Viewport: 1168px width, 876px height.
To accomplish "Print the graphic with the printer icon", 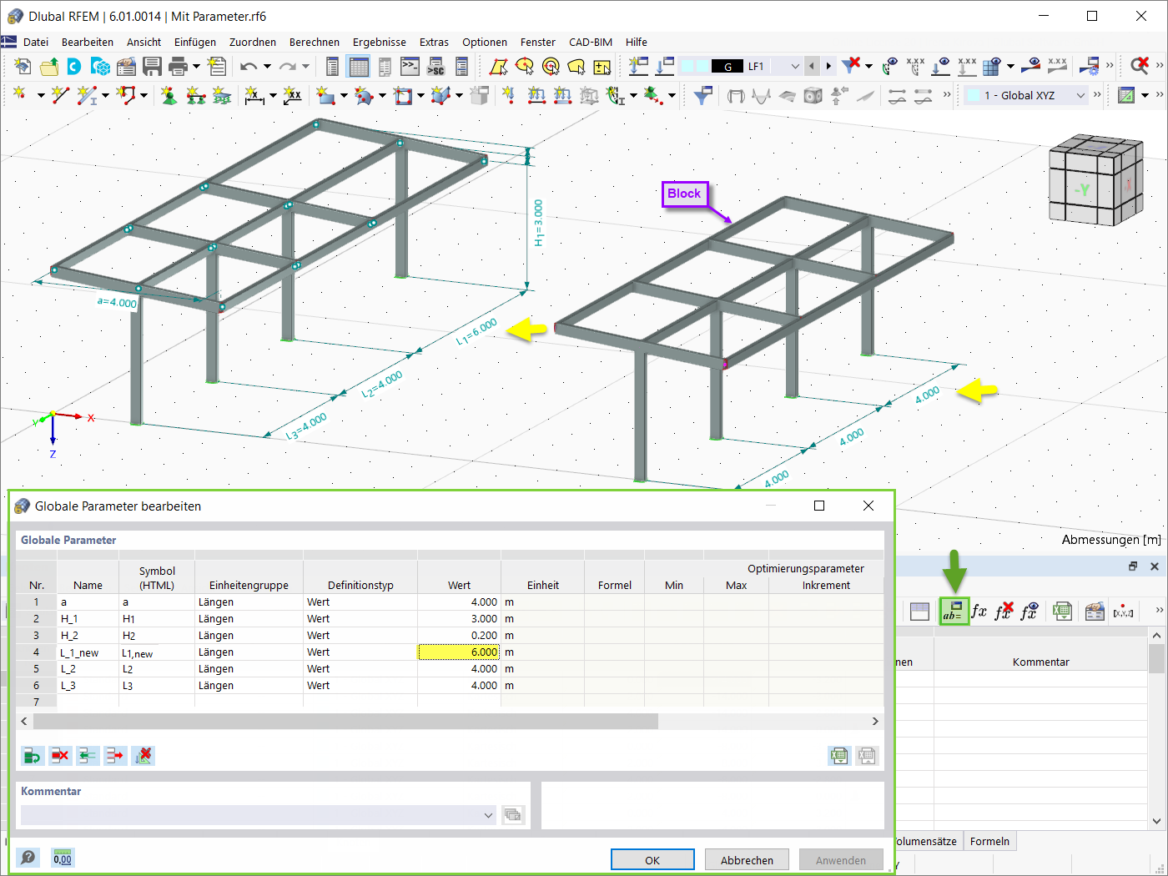I will coord(178,67).
